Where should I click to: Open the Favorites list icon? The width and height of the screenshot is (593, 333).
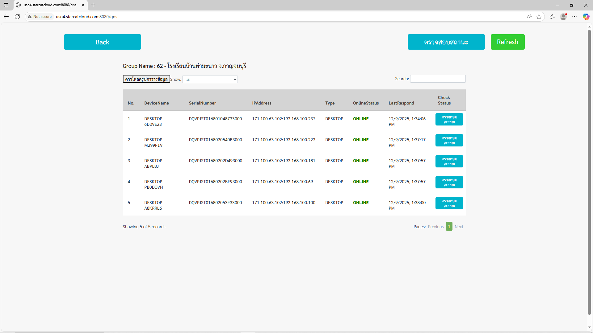point(552,17)
